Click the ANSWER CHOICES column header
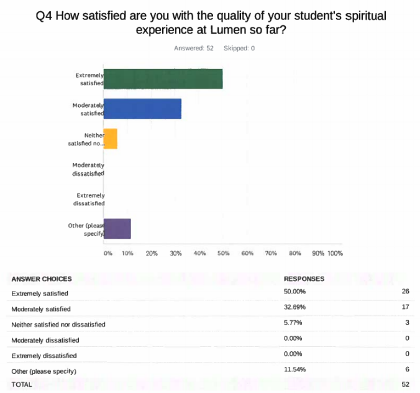Screen dimensions: 420x393 point(42,279)
